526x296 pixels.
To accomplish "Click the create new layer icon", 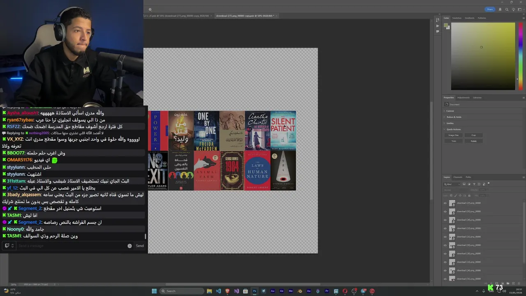I will click(x=514, y=283).
